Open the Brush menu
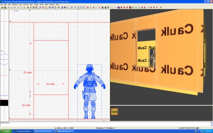Viewport: 213px width, 133px height. [x=42, y=5]
